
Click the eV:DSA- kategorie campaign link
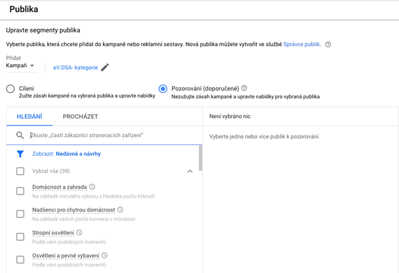coord(75,67)
